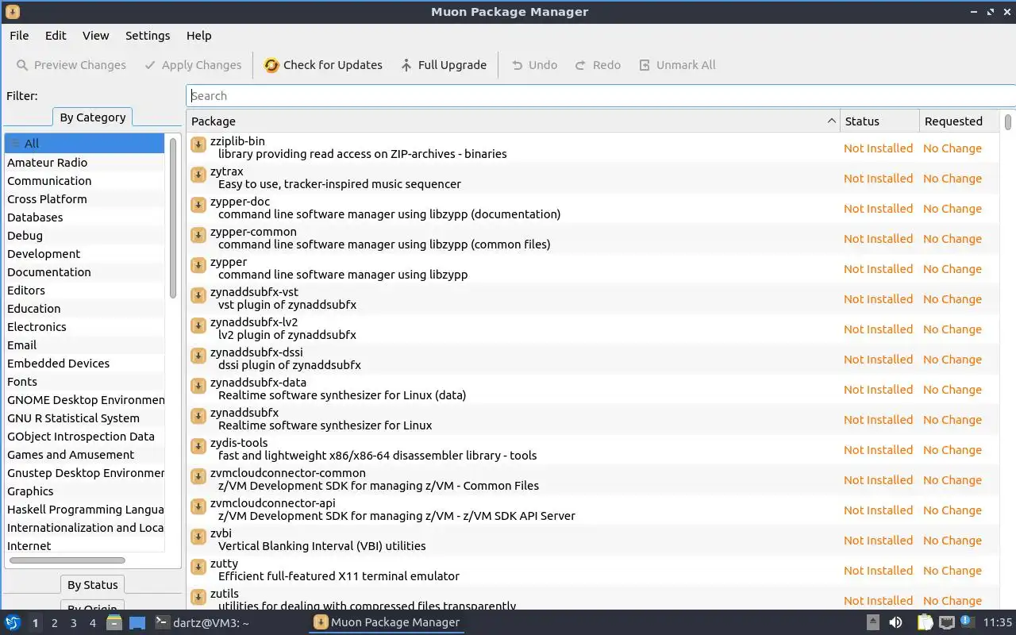Image resolution: width=1016 pixels, height=635 pixels.
Task: Click the zynaddsubfx-dssi package icon
Action: (198, 356)
